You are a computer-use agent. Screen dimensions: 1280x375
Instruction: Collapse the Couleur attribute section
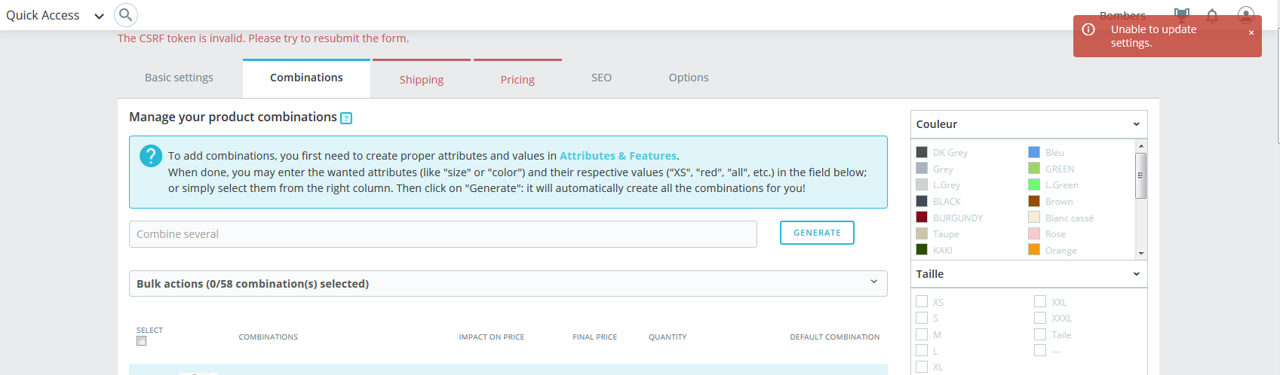1136,124
